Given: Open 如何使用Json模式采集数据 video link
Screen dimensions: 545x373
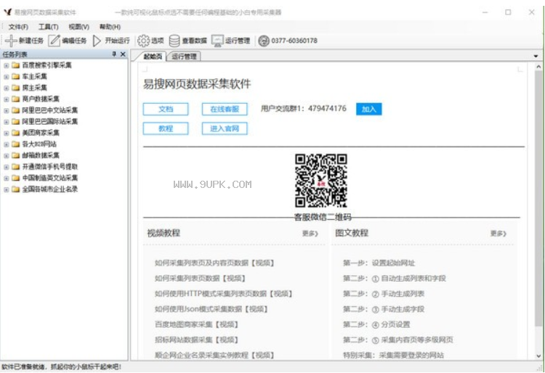Looking at the screenshot, I should pos(211,309).
